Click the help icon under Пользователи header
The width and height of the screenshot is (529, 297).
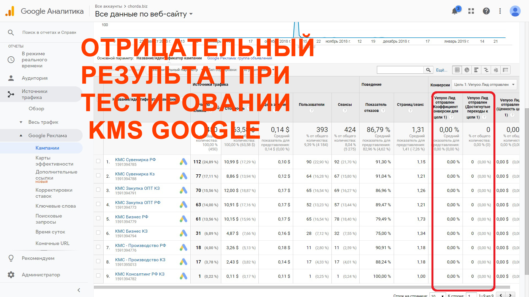(x=312, y=111)
